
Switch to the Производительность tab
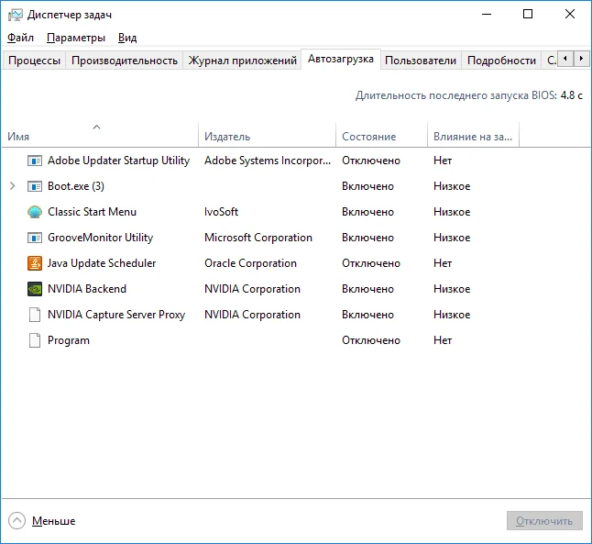coord(124,61)
